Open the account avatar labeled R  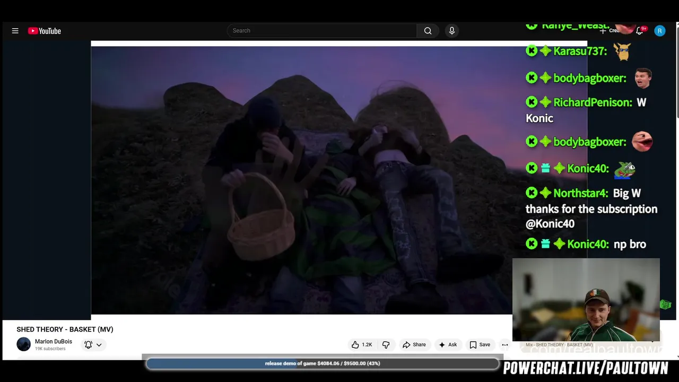coord(659,31)
